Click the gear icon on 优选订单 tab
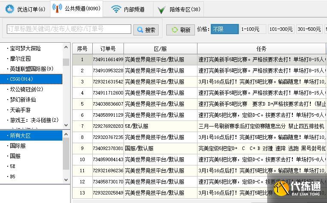 [9, 9]
